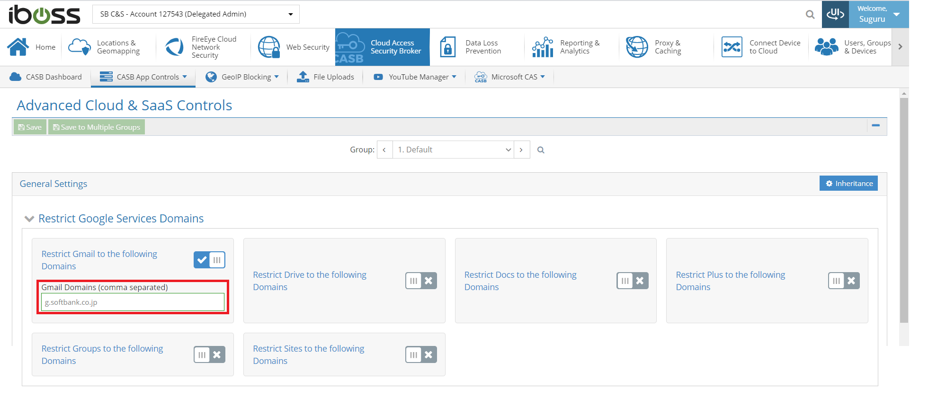Open the account selector dropdown
Image resolution: width=946 pixels, height=407 pixels.
[196, 14]
